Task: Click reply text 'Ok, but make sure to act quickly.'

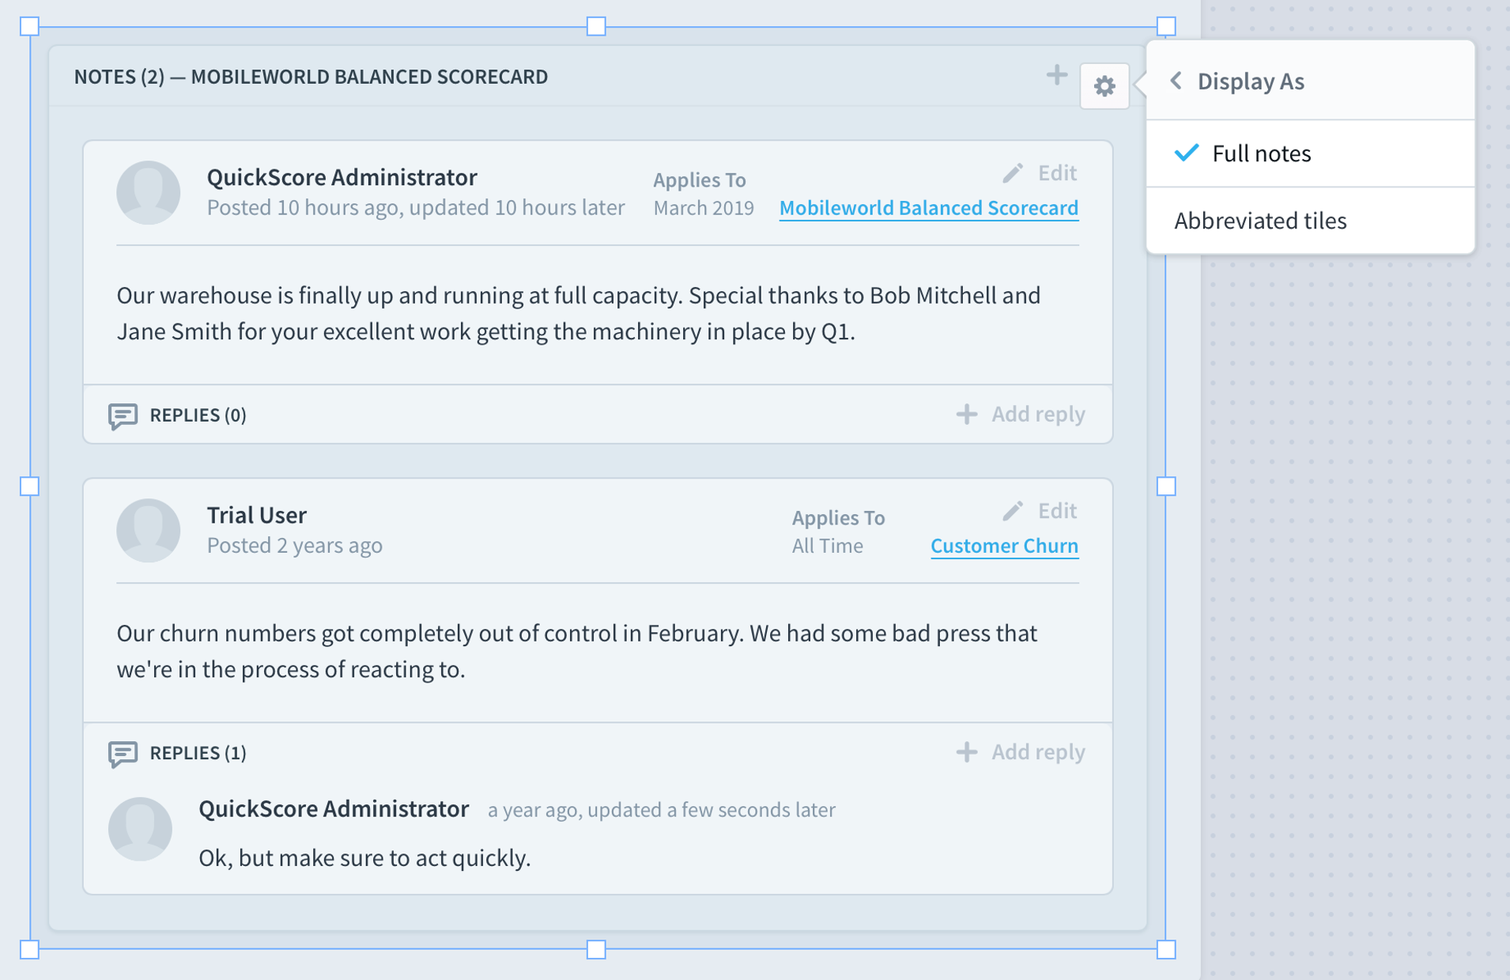Action: (364, 857)
